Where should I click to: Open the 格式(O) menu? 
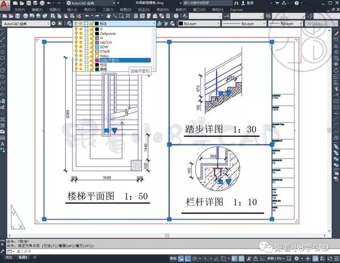[x=90, y=10]
